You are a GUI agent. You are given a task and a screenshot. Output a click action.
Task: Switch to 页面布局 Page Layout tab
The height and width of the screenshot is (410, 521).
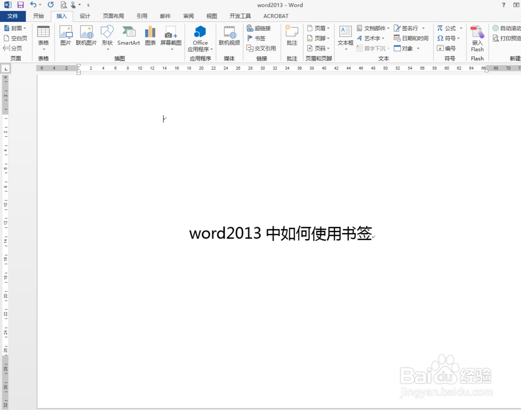point(113,16)
